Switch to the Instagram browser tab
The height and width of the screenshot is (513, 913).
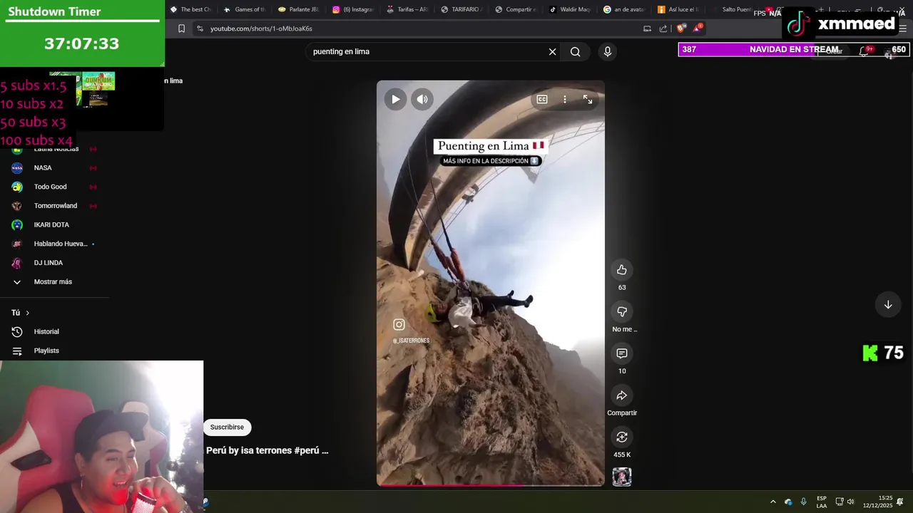352,9
